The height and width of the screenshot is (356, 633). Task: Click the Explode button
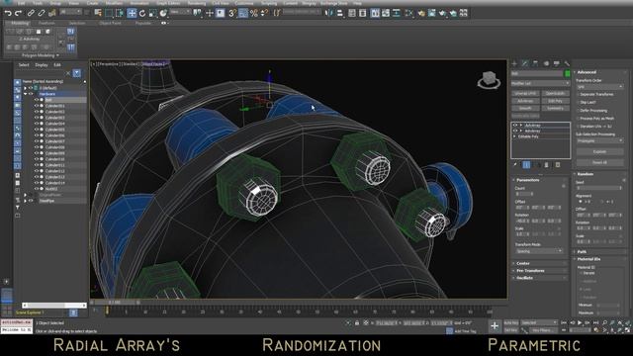(x=599, y=151)
